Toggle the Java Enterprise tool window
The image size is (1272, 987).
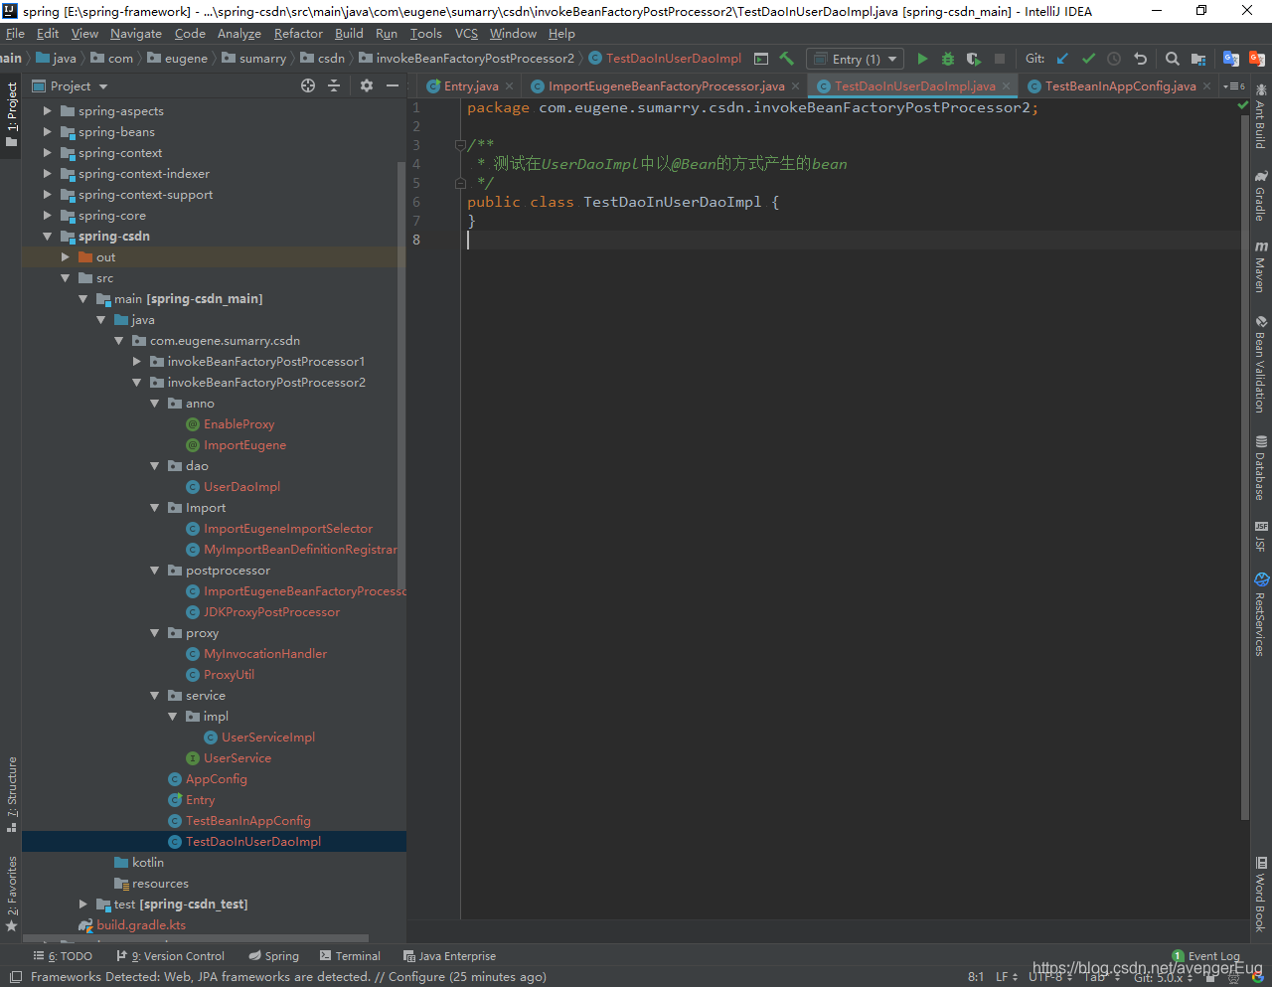click(449, 956)
